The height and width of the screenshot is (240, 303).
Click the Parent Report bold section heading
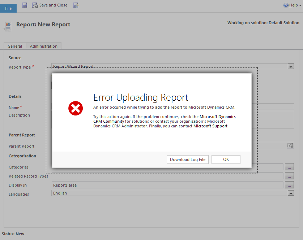[x=22, y=135]
